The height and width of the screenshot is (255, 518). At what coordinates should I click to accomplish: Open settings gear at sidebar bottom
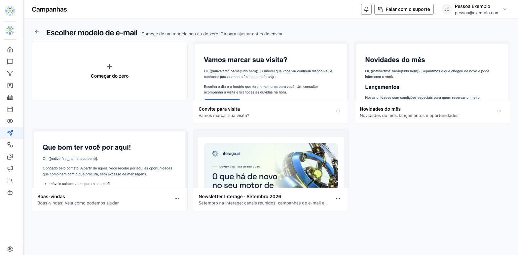pos(10,249)
